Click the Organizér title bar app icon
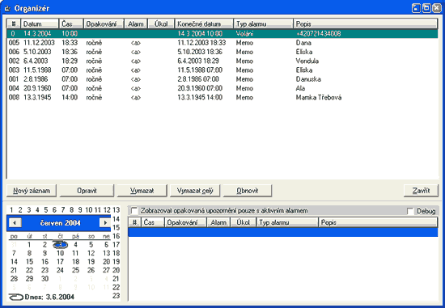 click(x=7, y=8)
